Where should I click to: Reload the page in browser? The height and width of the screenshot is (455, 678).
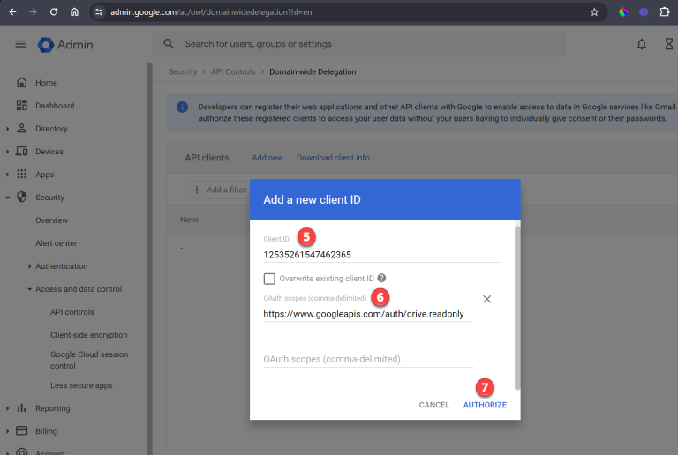click(54, 12)
